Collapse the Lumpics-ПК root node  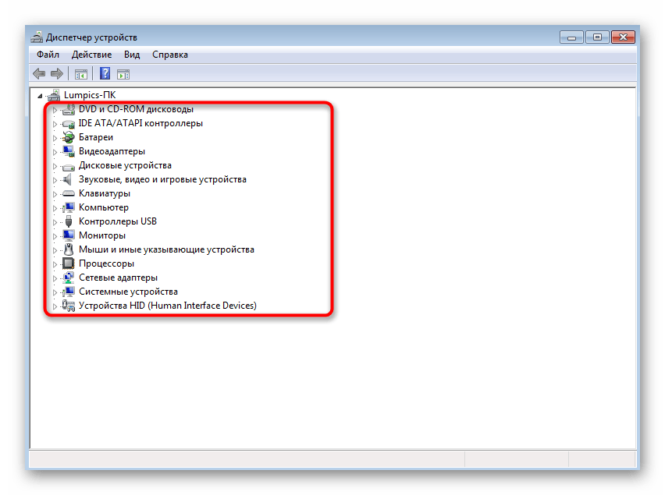tap(40, 96)
